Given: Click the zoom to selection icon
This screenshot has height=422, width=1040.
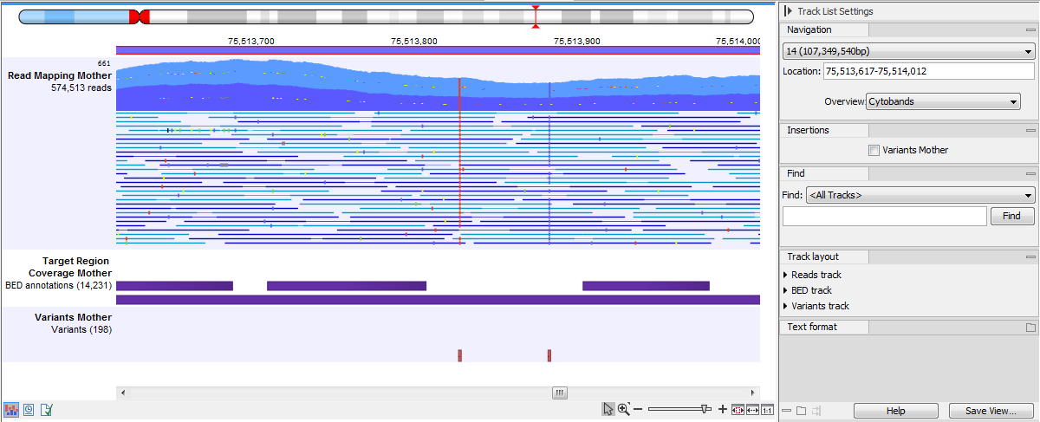Looking at the screenshot, I should coord(738,409).
